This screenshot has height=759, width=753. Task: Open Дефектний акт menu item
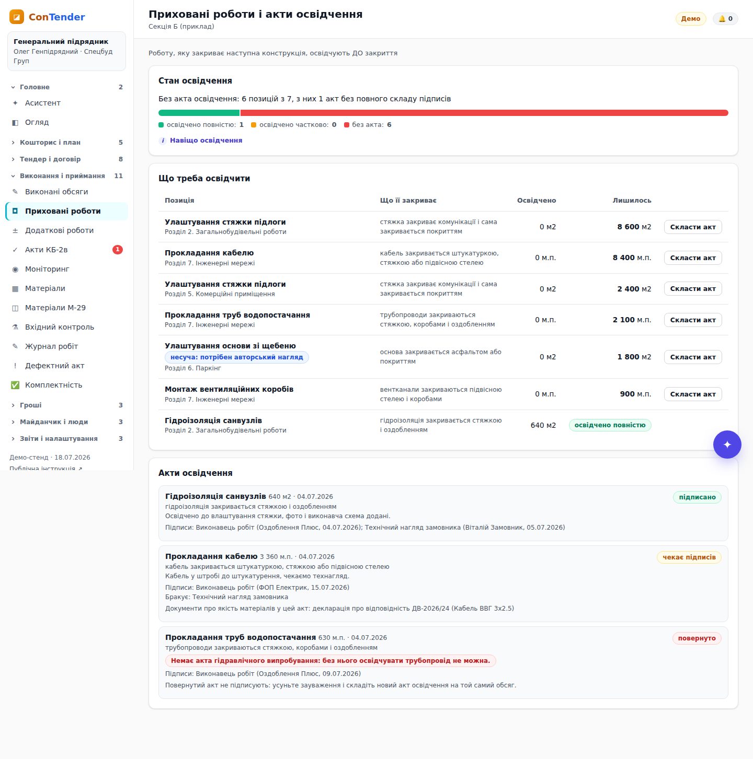[x=66, y=366]
